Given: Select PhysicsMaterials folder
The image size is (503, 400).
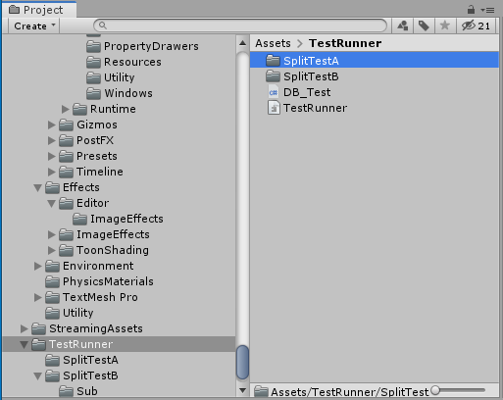Looking at the screenshot, I should point(99,281).
